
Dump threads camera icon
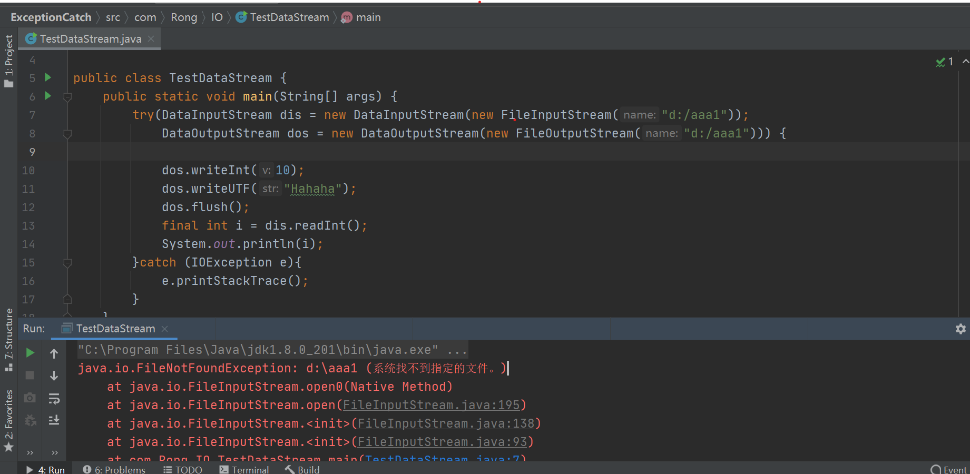click(30, 398)
